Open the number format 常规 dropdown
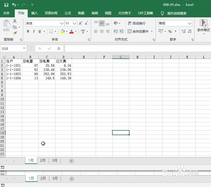The image size is (211, 187). 190,23
